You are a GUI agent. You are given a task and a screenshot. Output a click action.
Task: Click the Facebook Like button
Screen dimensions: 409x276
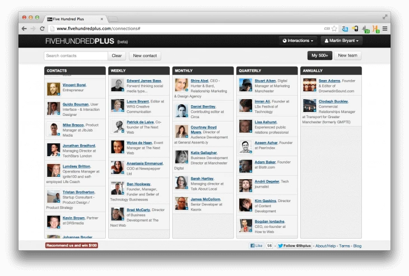257,246
